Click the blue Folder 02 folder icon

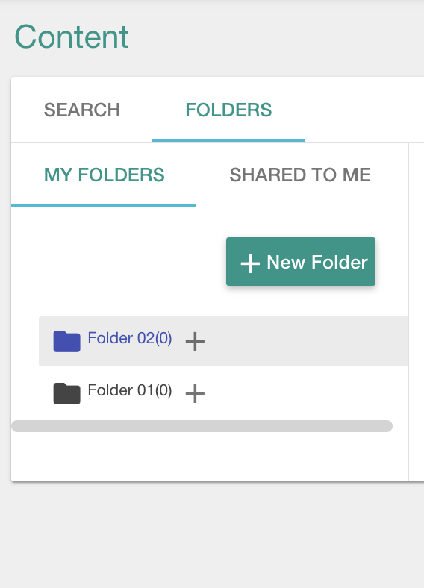click(66, 341)
